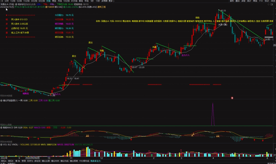The image size is (276, 164).
Task: Open the 模板 template tab
Action: (18, 161)
